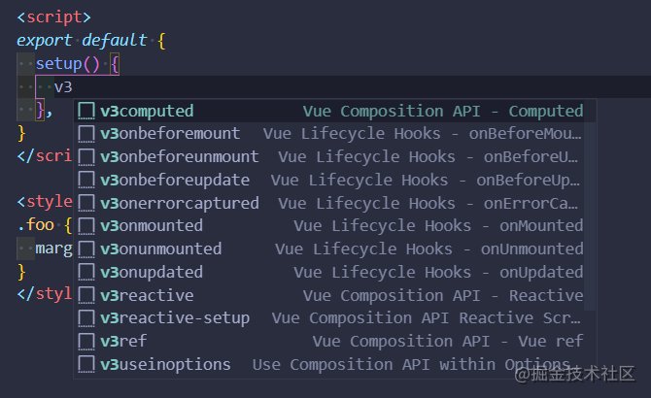Click the snippet icon beside v3onmounted

86,226
